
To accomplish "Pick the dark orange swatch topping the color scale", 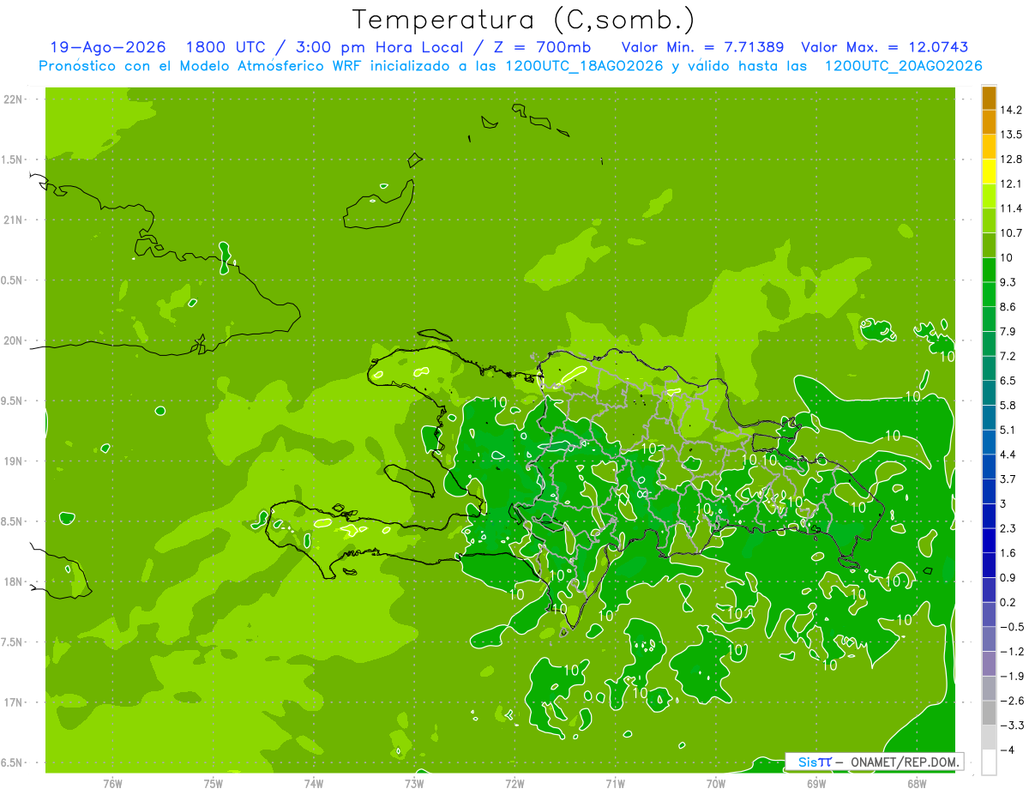I will click(989, 98).
